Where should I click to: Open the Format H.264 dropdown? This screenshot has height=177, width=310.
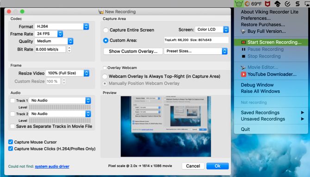tap(62, 26)
